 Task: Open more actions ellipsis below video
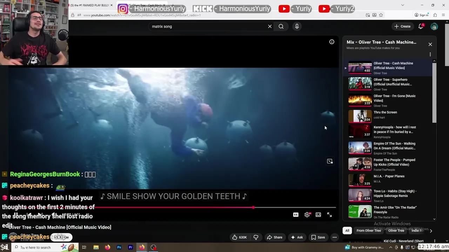(334, 237)
